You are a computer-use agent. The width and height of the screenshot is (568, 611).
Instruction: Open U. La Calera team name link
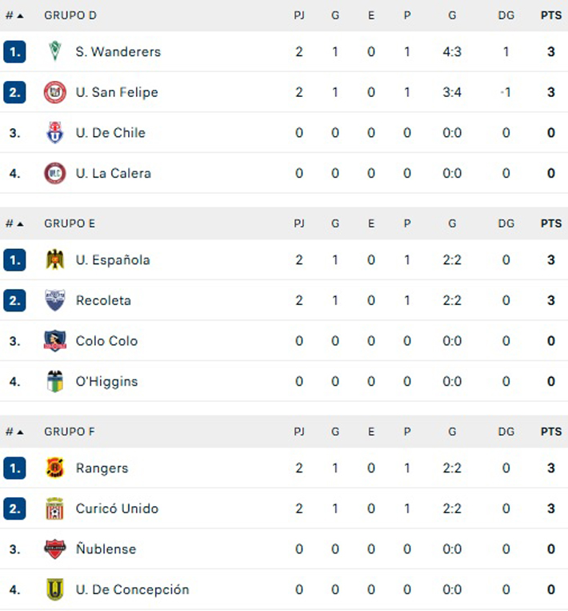(113, 173)
